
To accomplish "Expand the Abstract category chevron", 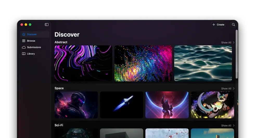I will (234, 43).
